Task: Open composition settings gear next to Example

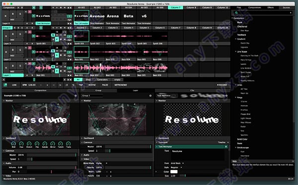Action: [75, 96]
